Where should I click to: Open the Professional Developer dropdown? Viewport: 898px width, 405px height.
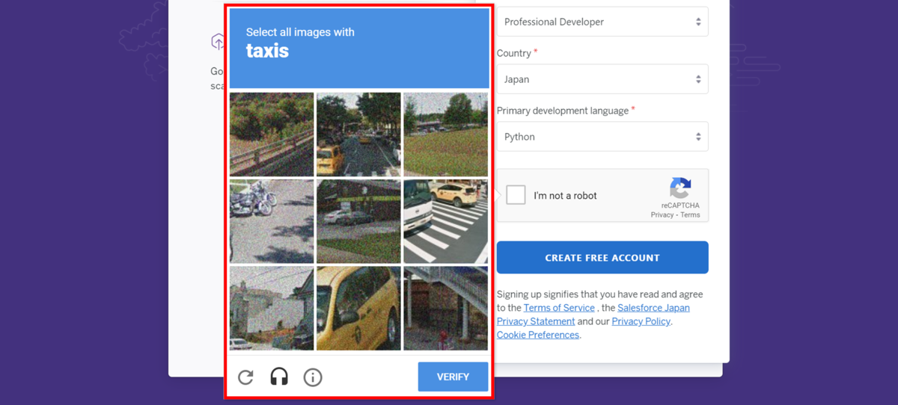pos(602,22)
